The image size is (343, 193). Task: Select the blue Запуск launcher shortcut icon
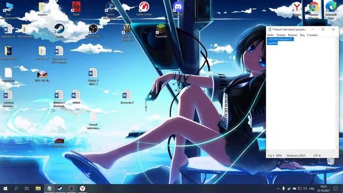pyautogui.click(x=110, y=10)
